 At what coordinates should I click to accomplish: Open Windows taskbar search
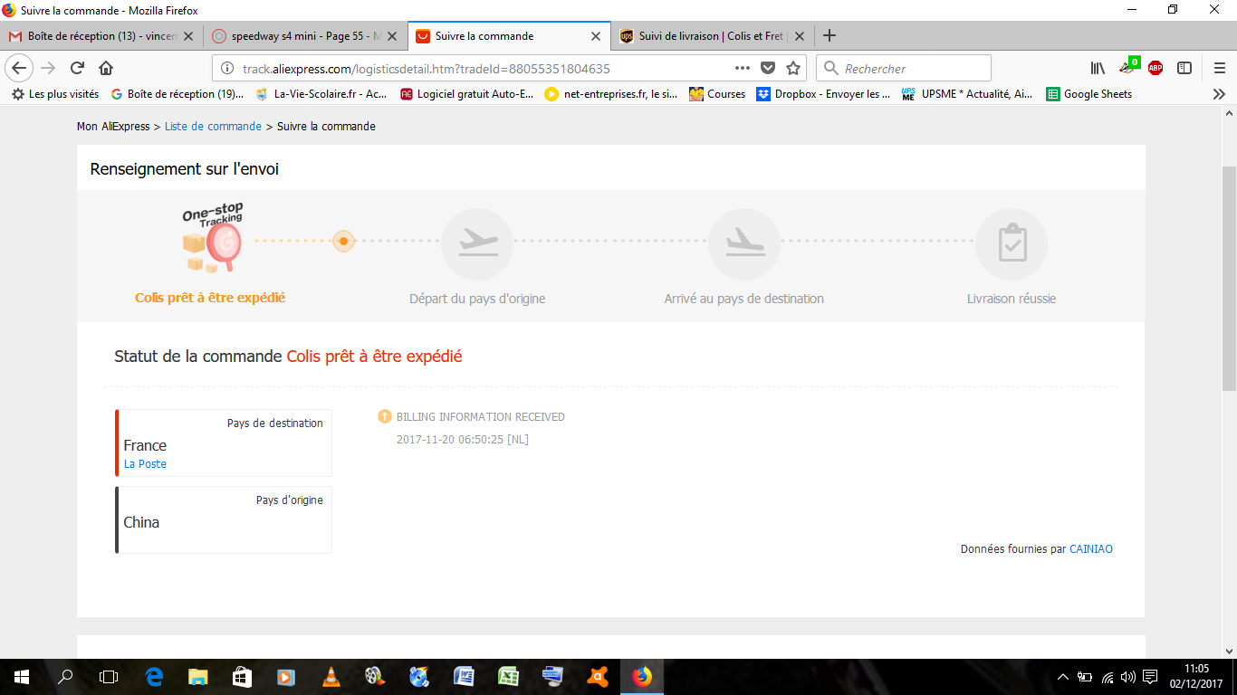65,676
